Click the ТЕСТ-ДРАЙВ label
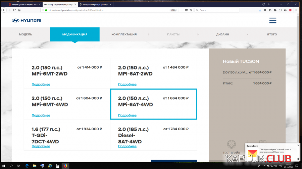The image size is (302, 169). (231, 153)
